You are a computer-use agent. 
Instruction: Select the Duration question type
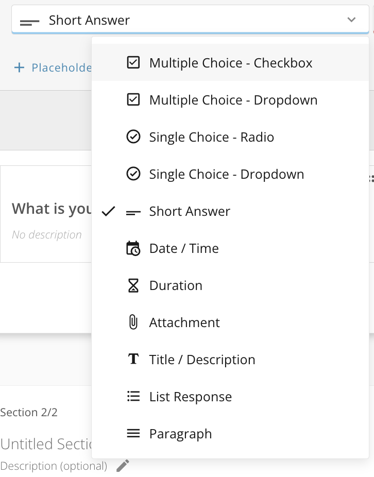click(176, 285)
